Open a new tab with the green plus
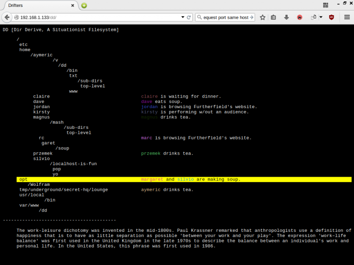Image resolution: width=354 pixels, height=265 pixels. coord(84,6)
